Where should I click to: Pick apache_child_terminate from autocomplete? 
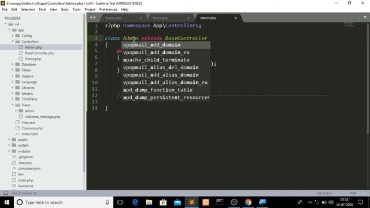pos(166,60)
